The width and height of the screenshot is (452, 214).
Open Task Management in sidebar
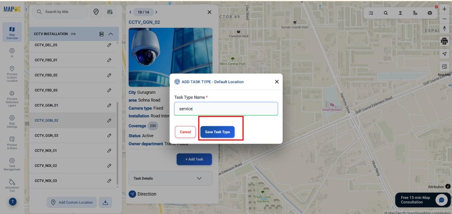12,164
